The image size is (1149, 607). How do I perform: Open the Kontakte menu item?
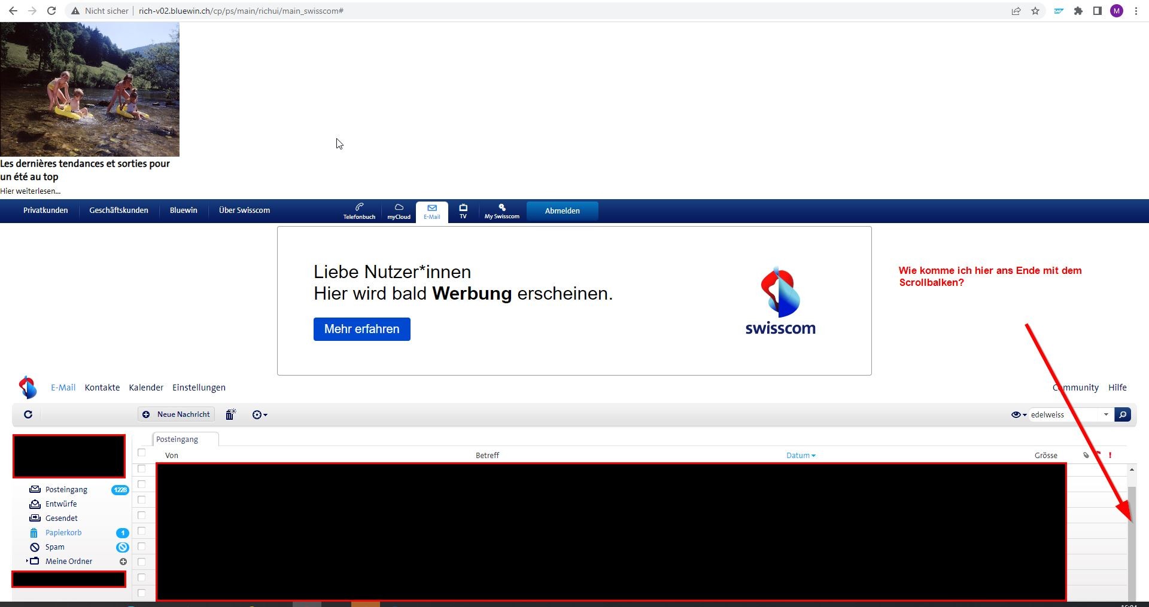click(102, 388)
